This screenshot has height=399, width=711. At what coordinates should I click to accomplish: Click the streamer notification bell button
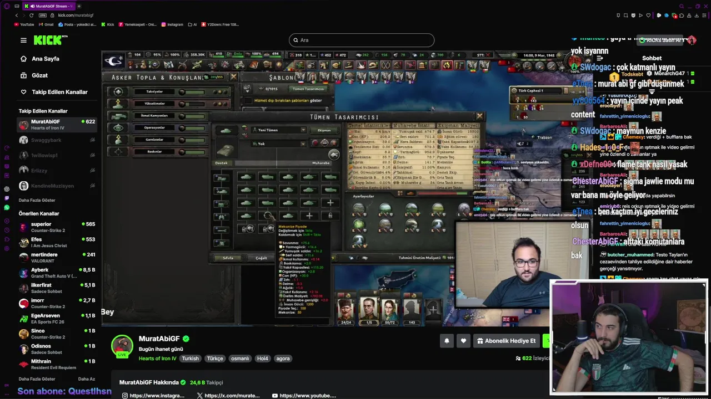pyautogui.click(x=447, y=341)
